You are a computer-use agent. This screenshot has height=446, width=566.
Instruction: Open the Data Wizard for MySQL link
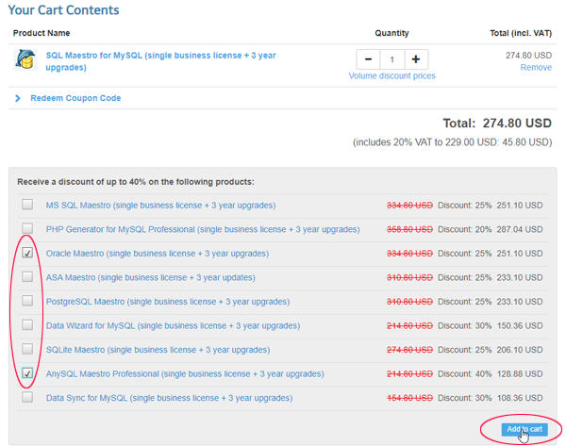173,326
